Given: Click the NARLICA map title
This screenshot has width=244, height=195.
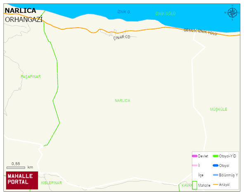Looking at the screenshot, I should coord(20,11).
